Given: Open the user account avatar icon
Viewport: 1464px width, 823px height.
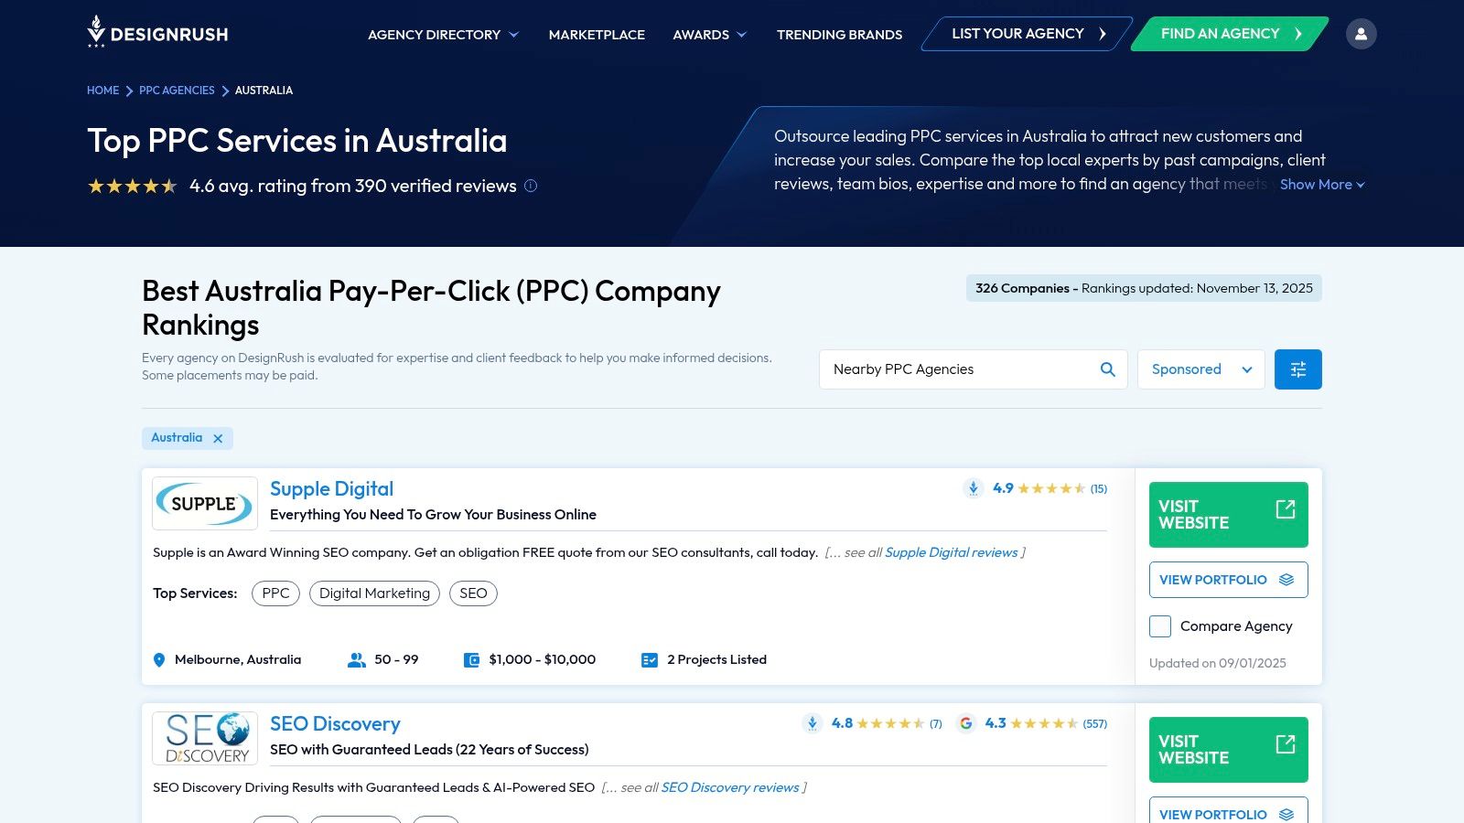Looking at the screenshot, I should click(1361, 34).
